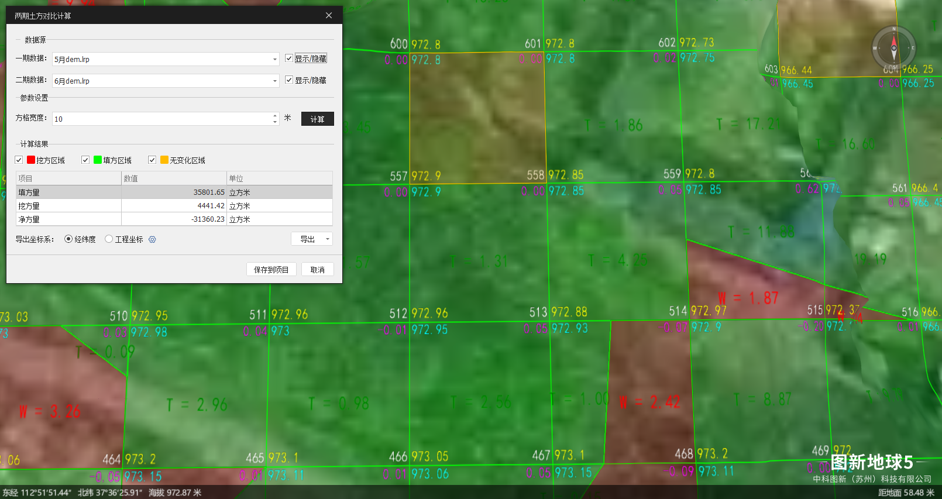942x499 pixels.
Task: Click the E marker on the compass
Action: (x=912, y=48)
